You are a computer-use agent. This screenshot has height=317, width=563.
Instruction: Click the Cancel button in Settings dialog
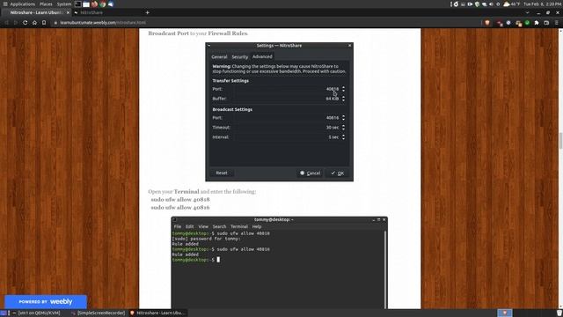point(311,173)
